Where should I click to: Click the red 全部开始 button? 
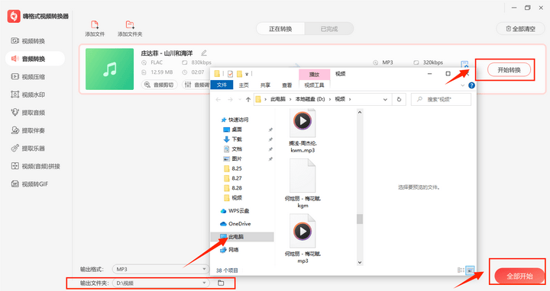click(x=519, y=276)
